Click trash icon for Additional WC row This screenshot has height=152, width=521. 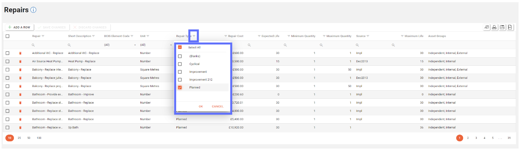pyautogui.click(x=20, y=53)
